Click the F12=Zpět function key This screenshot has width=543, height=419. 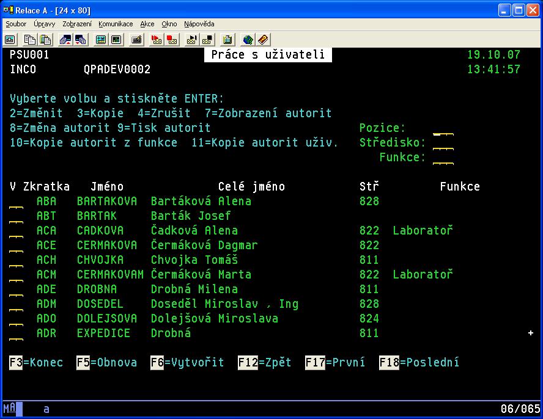pyautogui.click(x=265, y=362)
